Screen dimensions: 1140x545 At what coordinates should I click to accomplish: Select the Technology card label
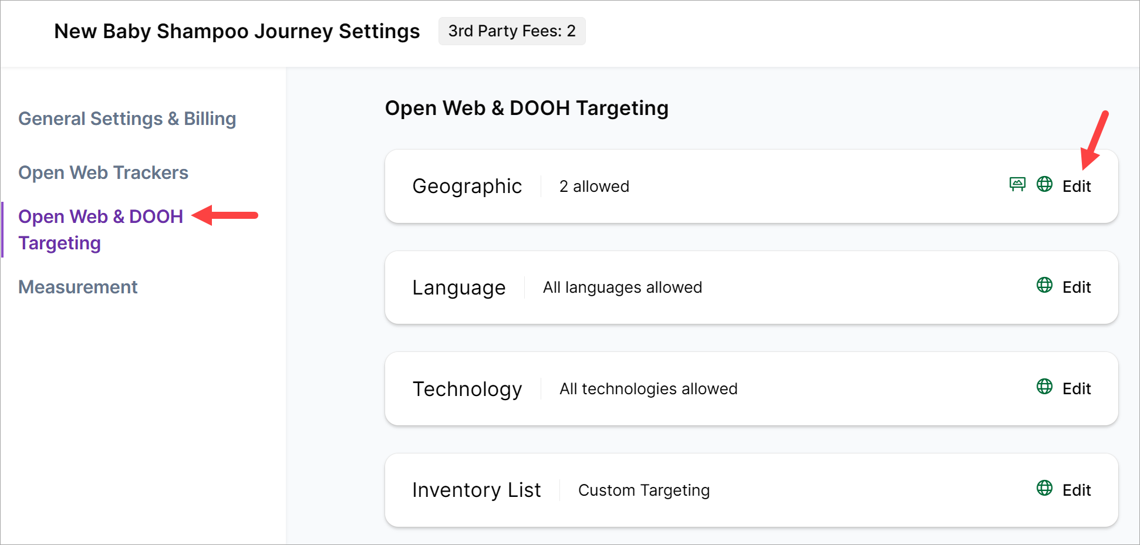[x=467, y=389]
